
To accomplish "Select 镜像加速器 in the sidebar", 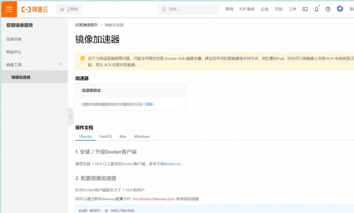I will tap(34, 77).
